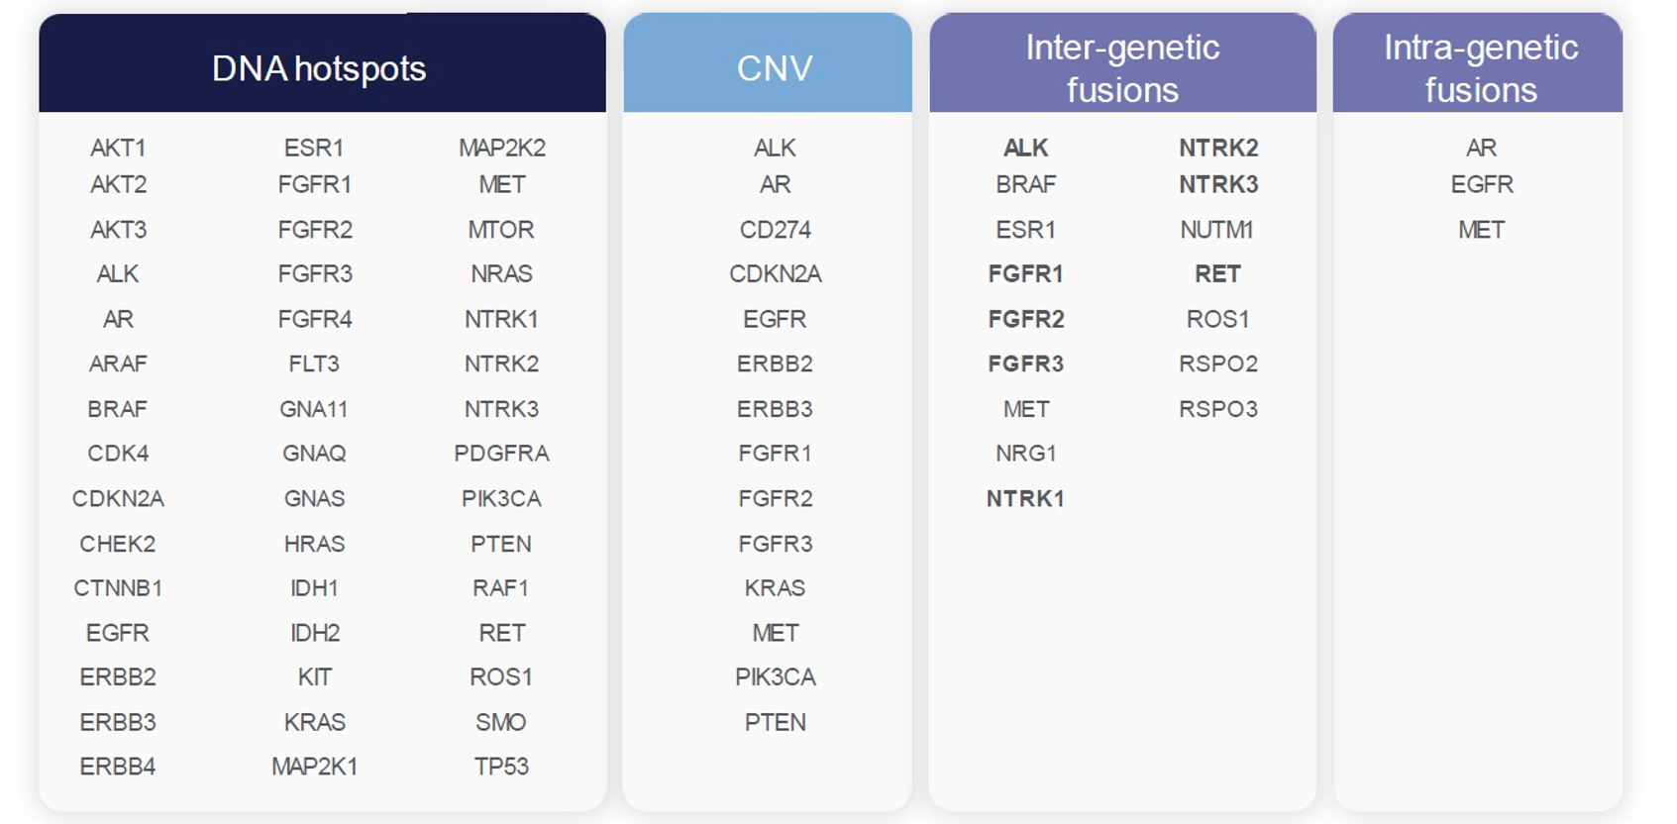Viewport: 1677px width, 824px height.
Task: Select CD274 in the CNV list
Action: [x=775, y=230]
